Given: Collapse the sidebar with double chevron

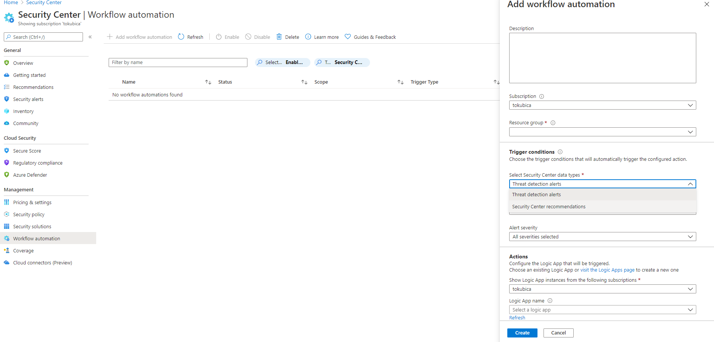Looking at the screenshot, I should click(90, 37).
